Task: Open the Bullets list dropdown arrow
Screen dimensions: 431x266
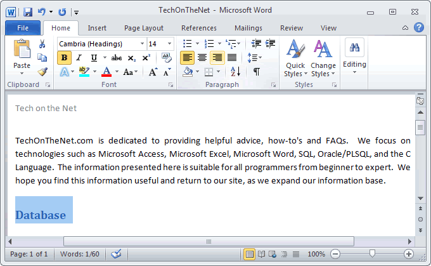Action: point(197,44)
